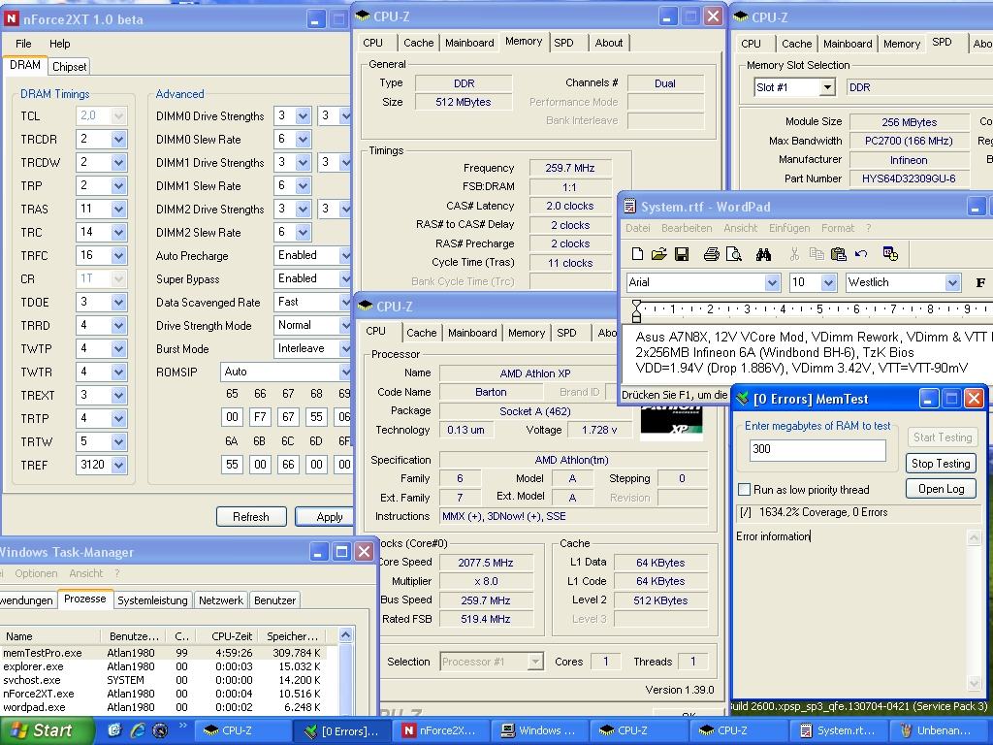This screenshot has width=993, height=745.
Task: Click the Open folder icon in WordPad
Action: click(659, 254)
